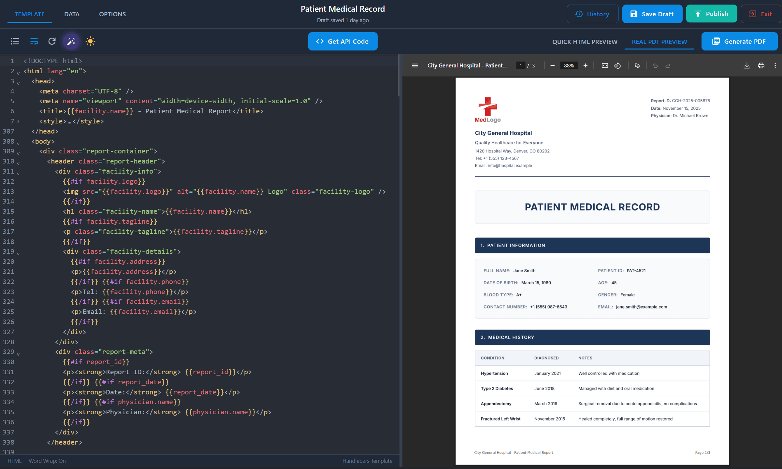This screenshot has width=782, height=469.
Task: Open Quick HTML Preview
Action: point(585,41)
